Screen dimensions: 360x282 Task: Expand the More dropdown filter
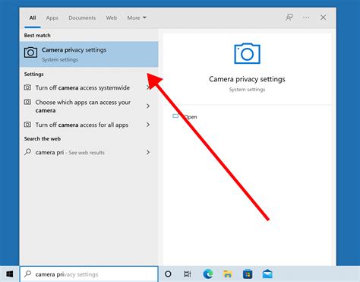click(x=137, y=17)
